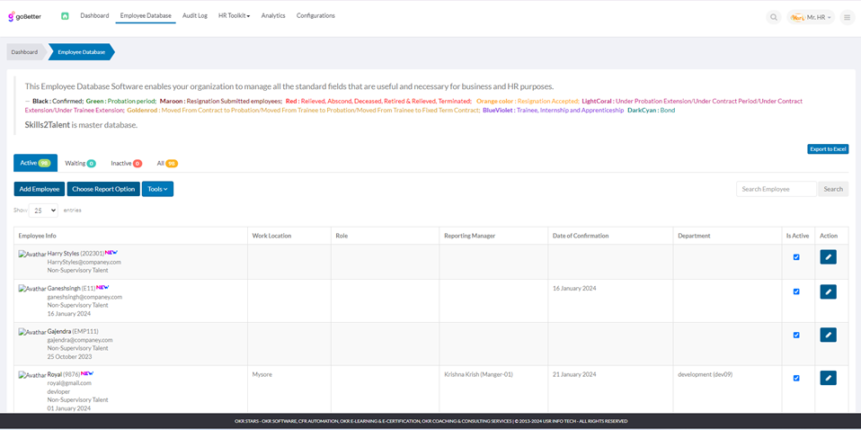Click Royal avatar image
The height and width of the screenshot is (430, 861).
pos(32,375)
